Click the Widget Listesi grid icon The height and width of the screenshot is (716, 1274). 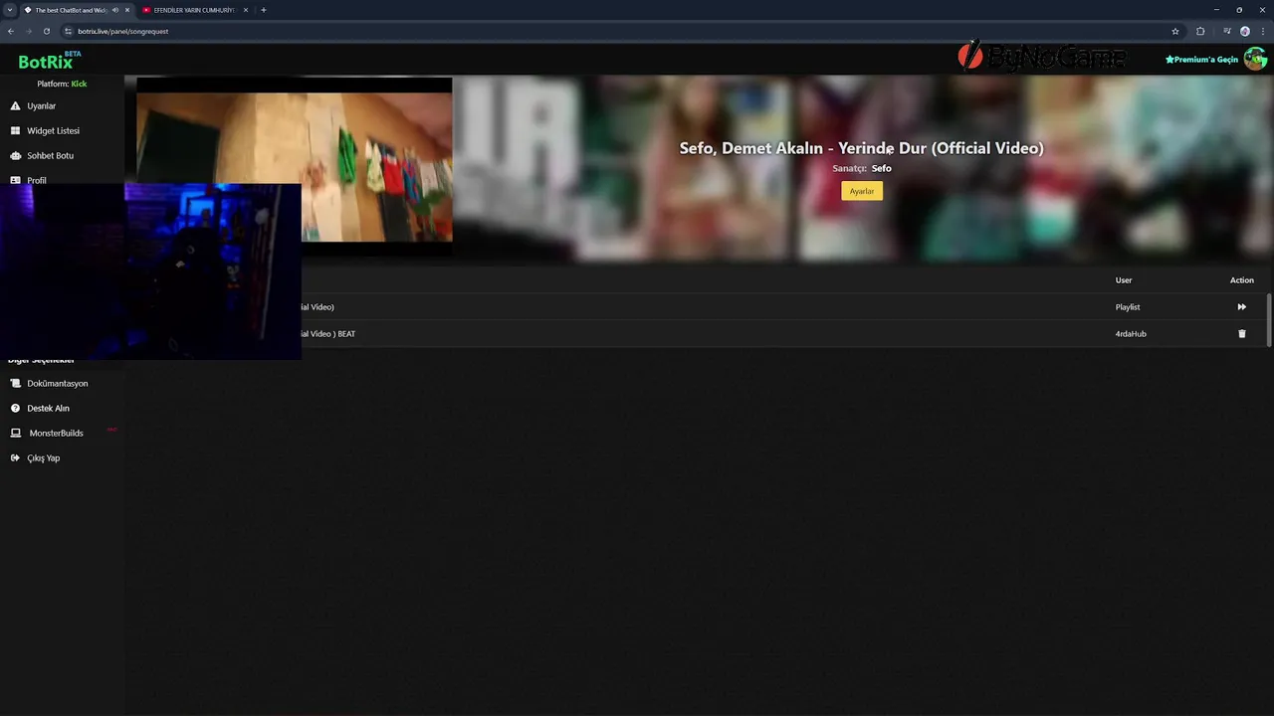[15, 130]
